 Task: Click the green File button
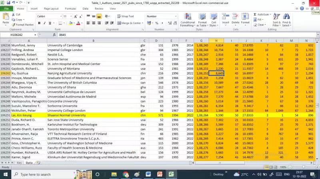click(7, 8)
